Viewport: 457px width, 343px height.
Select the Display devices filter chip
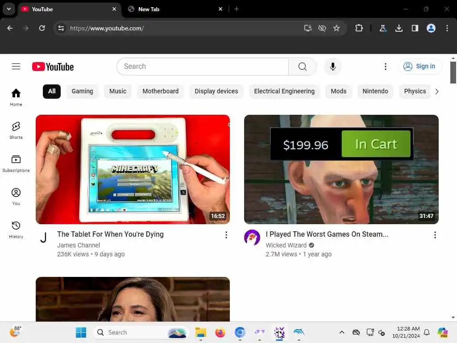[216, 91]
